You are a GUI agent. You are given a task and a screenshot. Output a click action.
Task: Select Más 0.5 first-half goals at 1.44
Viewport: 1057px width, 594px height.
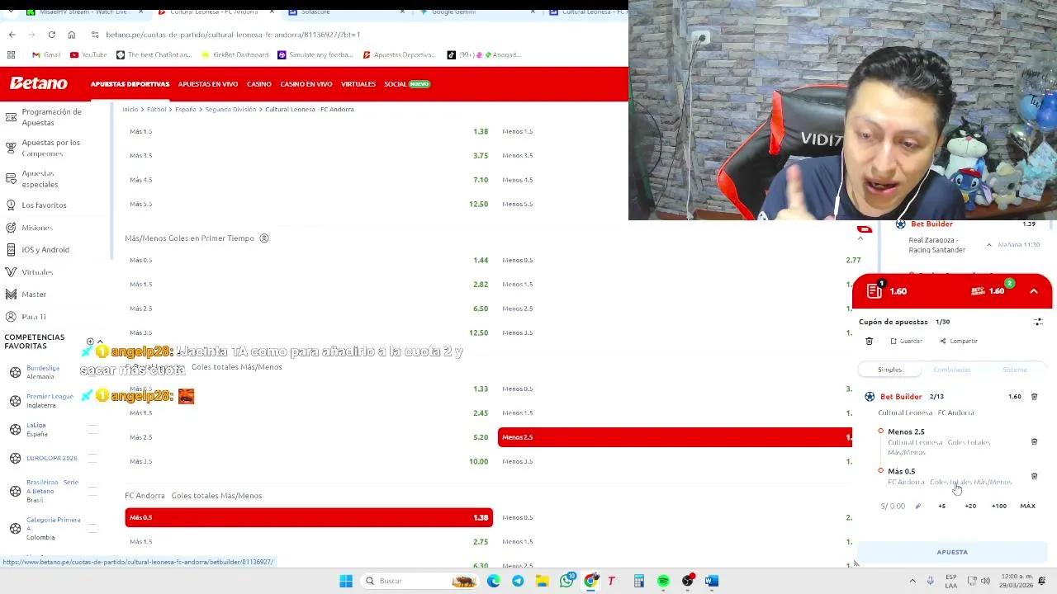309,260
